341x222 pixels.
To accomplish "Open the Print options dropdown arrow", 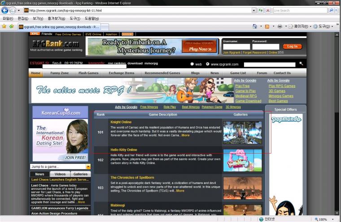I will (286, 26).
